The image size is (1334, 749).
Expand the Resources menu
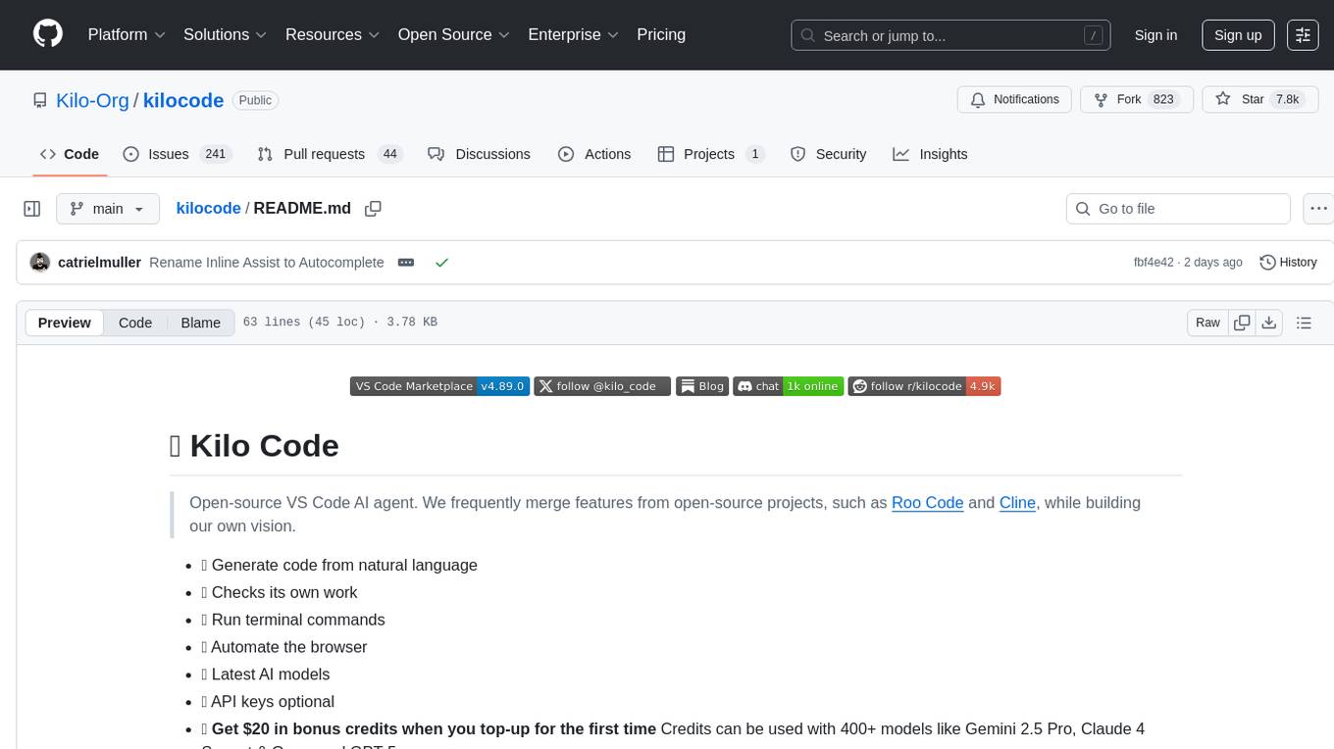click(333, 34)
